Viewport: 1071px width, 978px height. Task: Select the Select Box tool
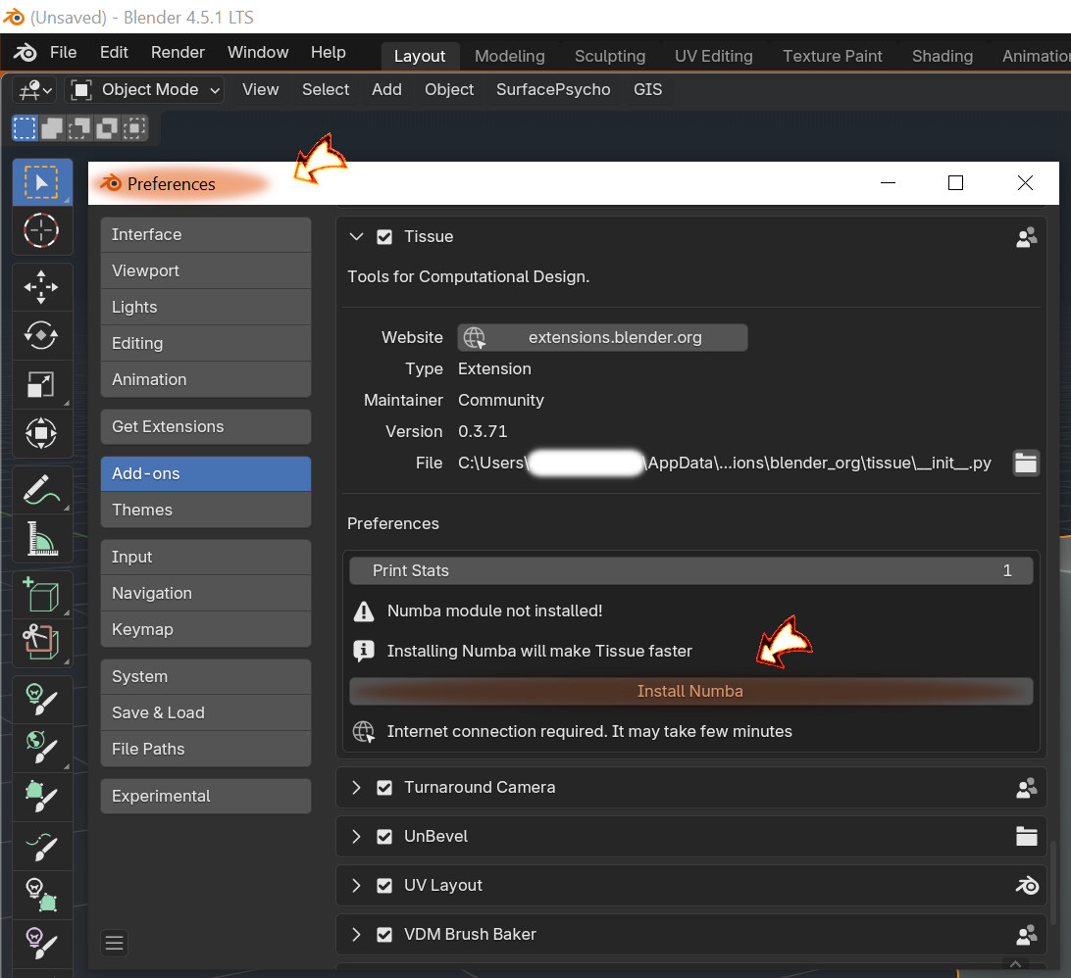pyautogui.click(x=41, y=182)
